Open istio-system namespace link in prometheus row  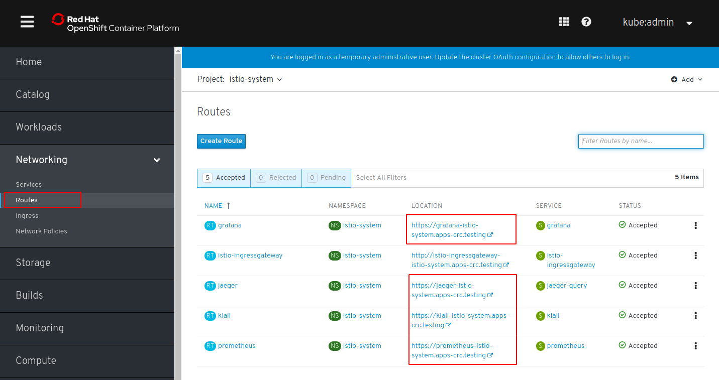(362, 346)
